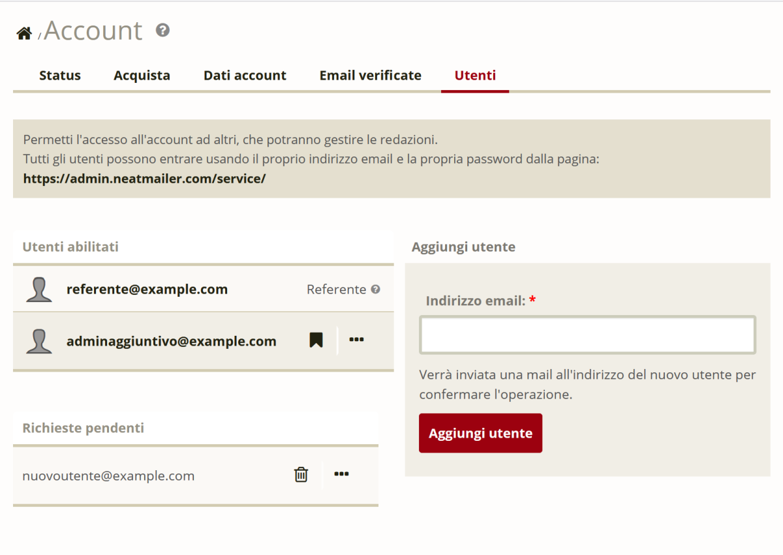Image resolution: width=783 pixels, height=555 pixels.
Task: Open more options for adminaggiuntivo@example.com
Action: [x=356, y=339]
